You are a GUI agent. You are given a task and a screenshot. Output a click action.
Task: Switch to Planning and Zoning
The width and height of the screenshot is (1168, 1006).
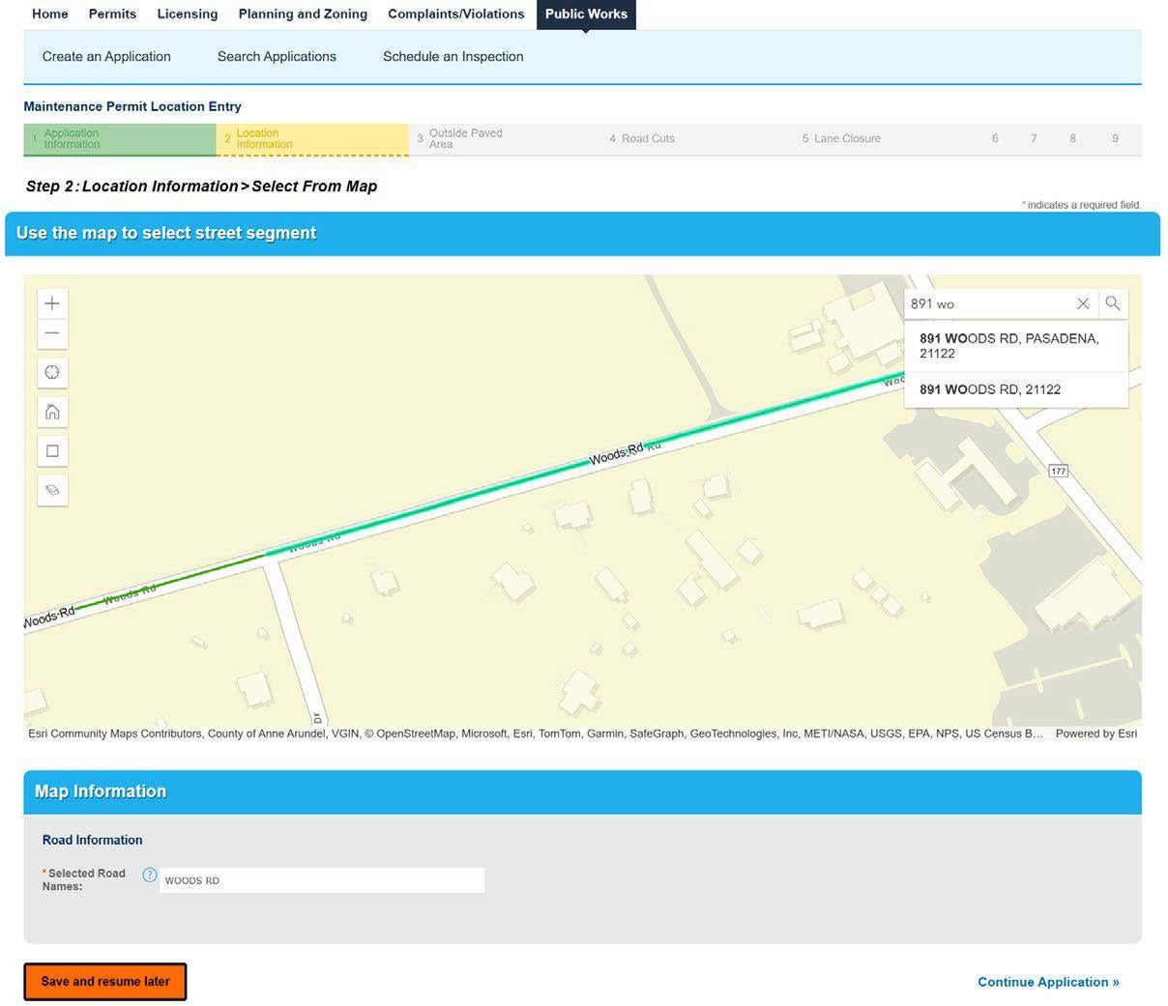[302, 14]
